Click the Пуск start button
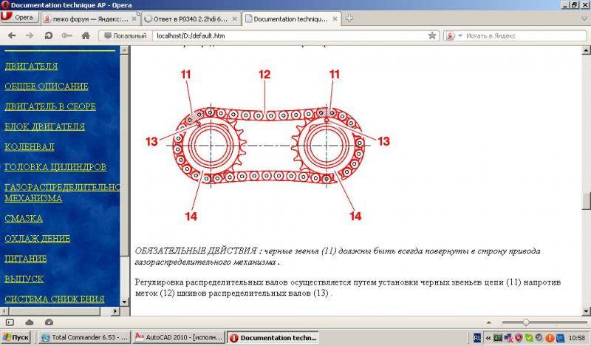The height and width of the screenshot is (346, 591). point(16,337)
